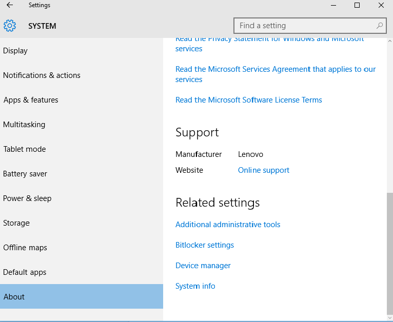Click the scrollbar down arrow
This screenshot has width=393, height=322.
click(390, 317)
